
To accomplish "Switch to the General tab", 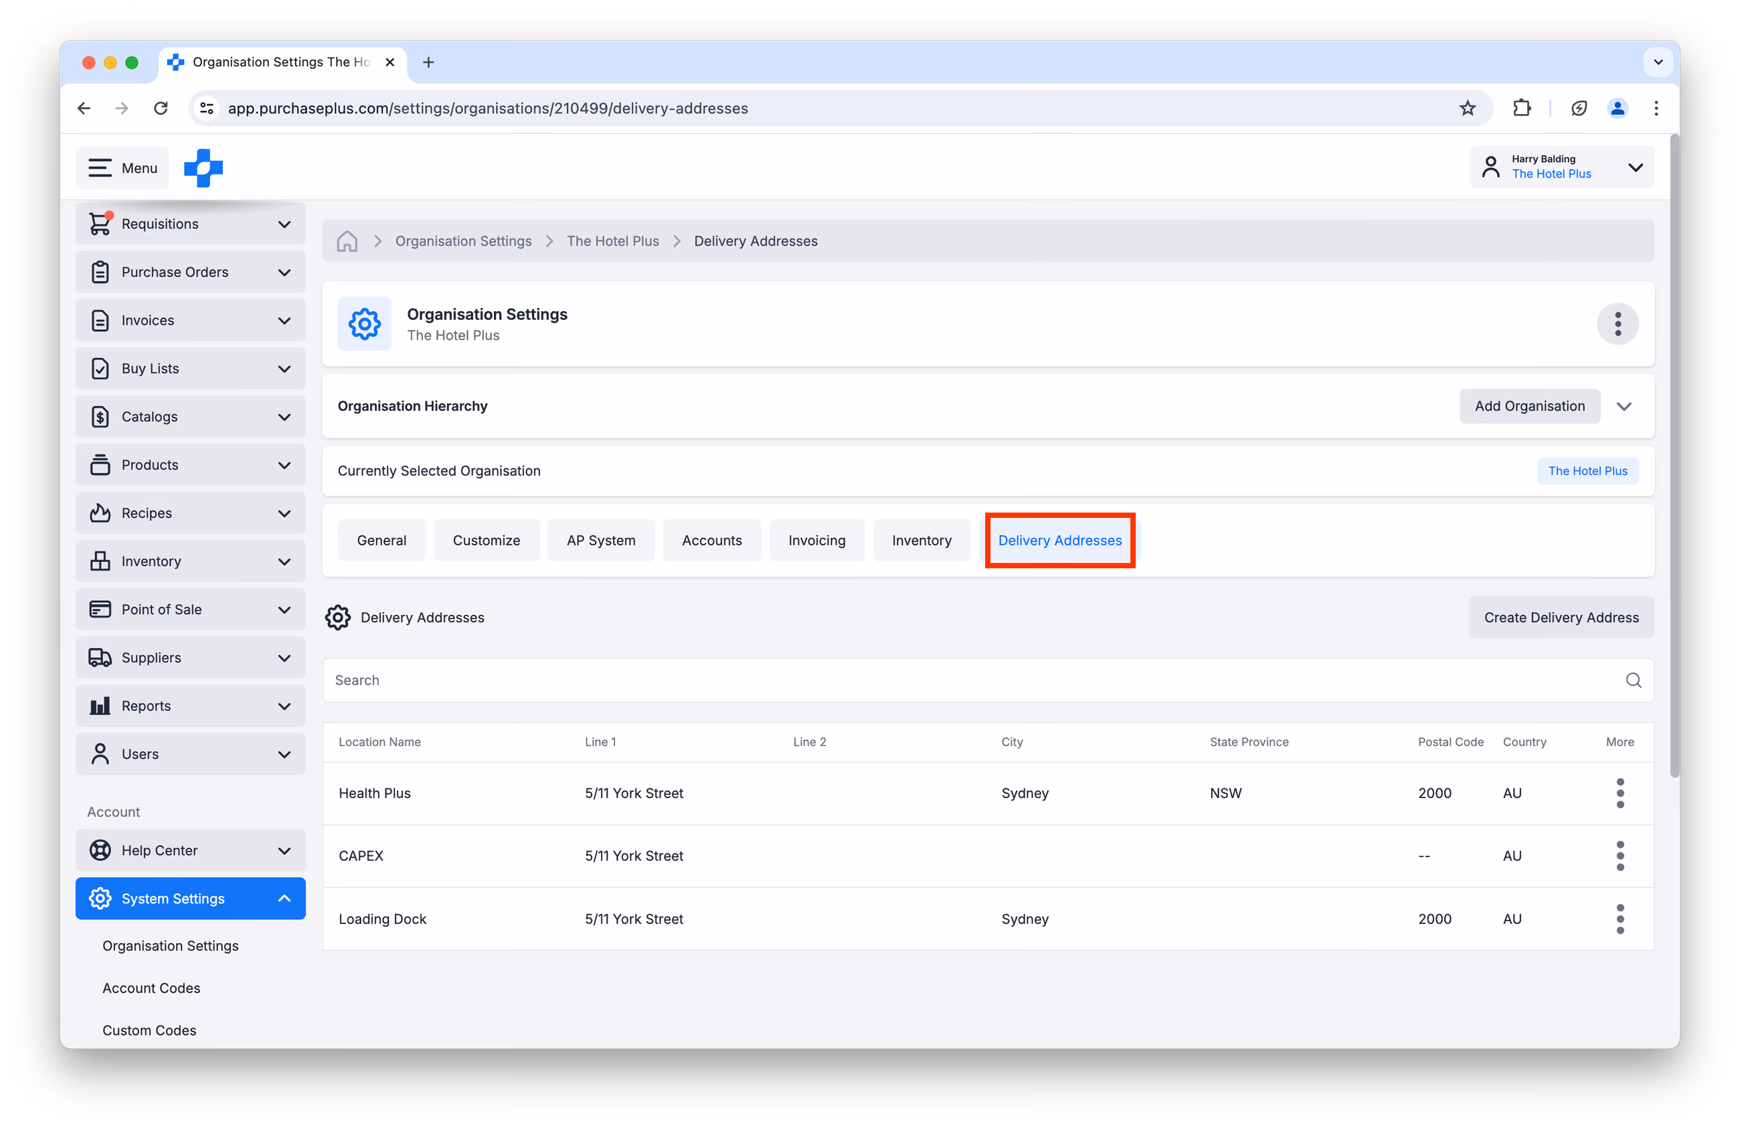I will point(381,541).
